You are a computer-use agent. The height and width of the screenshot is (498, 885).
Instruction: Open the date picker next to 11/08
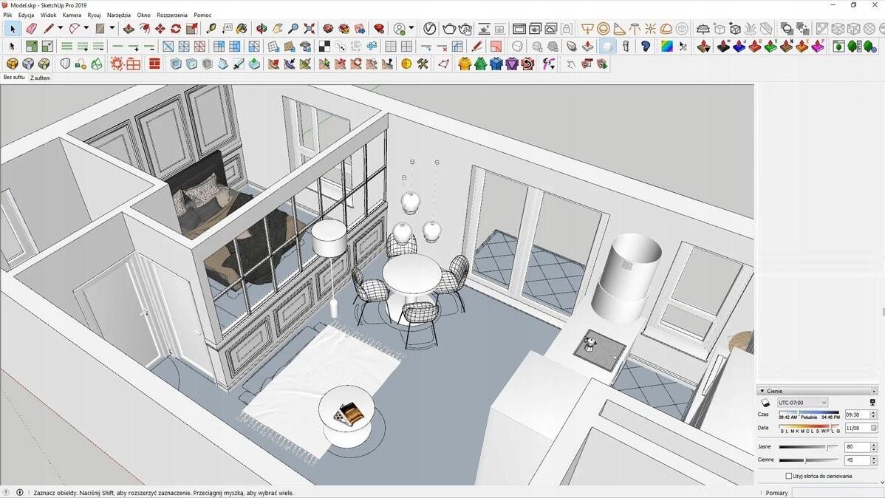(873, 428)
